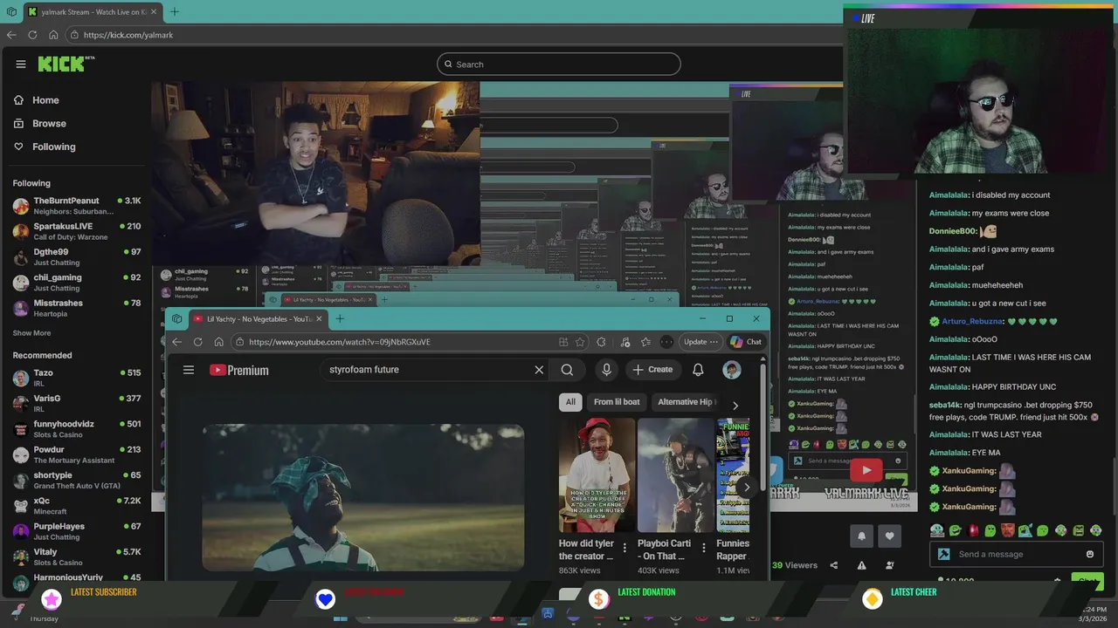Viewport: 1118px width, 628px height.
Task: Open Vitaly recommended channel
Action: 77,557
